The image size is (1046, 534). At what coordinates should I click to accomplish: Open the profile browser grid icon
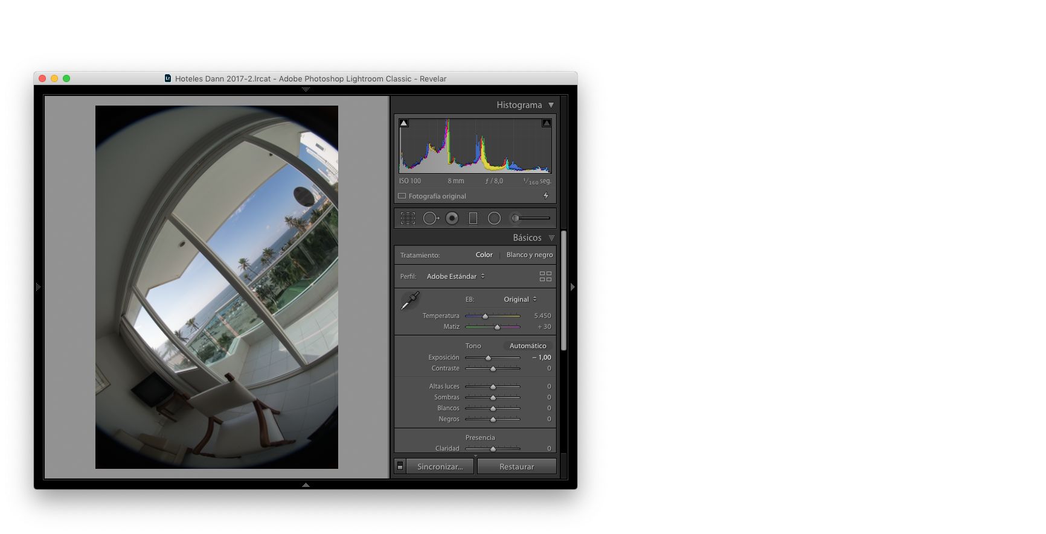(545, 276)
